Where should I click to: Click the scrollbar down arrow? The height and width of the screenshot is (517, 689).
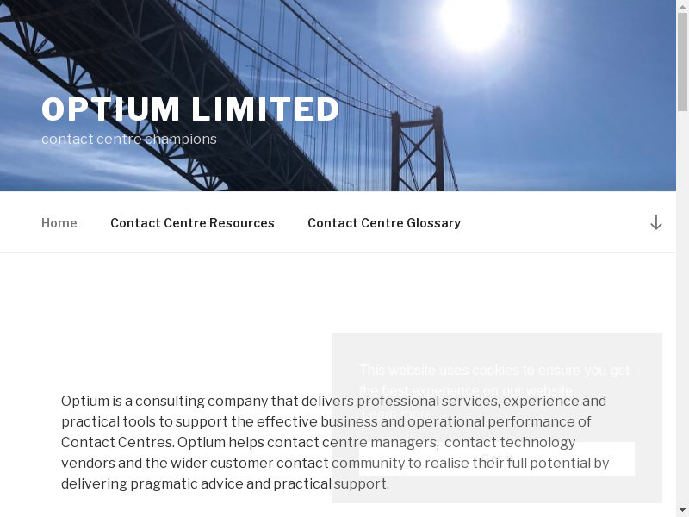coord(682,510)
